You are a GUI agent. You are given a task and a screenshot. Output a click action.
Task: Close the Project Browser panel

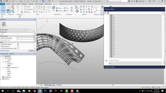click(35, 54)
